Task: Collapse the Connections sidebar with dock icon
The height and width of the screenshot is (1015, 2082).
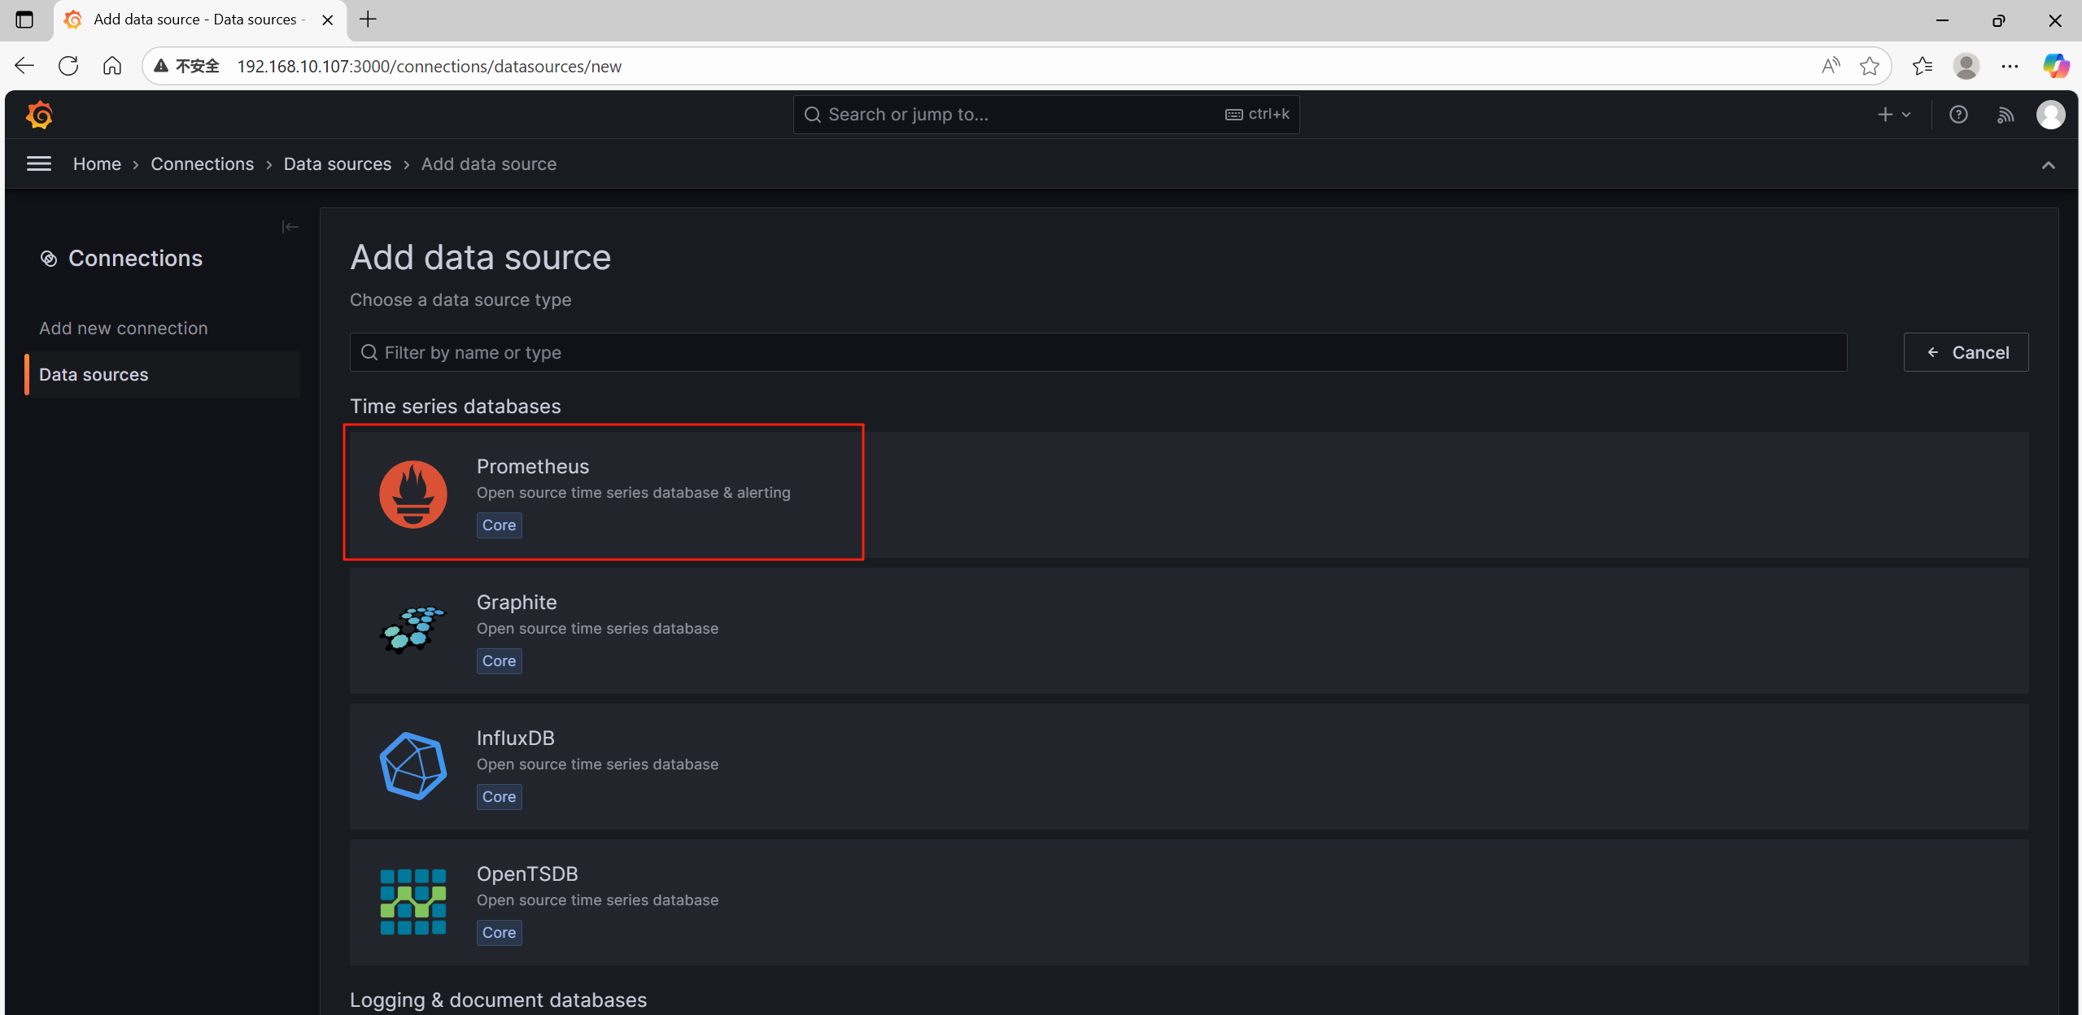Action: [290, 227]
